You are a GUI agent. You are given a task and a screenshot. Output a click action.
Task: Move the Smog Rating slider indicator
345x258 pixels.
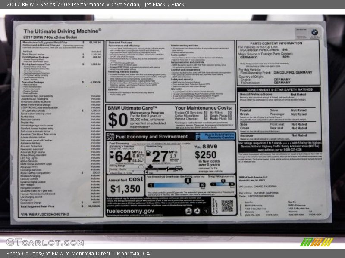pos(223,181)
